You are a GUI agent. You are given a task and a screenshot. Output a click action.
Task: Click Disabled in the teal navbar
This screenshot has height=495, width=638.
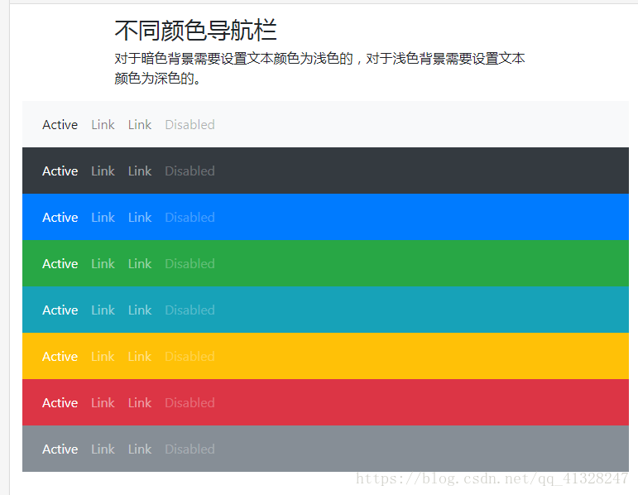(x=189, y=310)
